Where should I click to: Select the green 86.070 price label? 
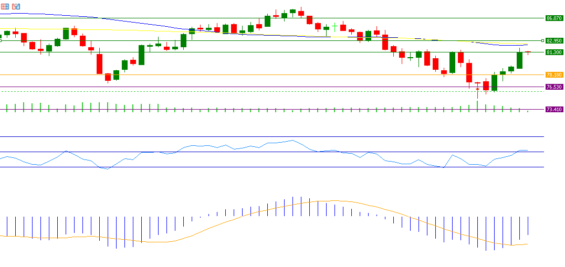click(x=554, y=18)
